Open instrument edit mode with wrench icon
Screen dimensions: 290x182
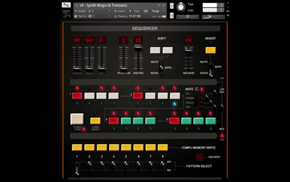pos(66,5)
